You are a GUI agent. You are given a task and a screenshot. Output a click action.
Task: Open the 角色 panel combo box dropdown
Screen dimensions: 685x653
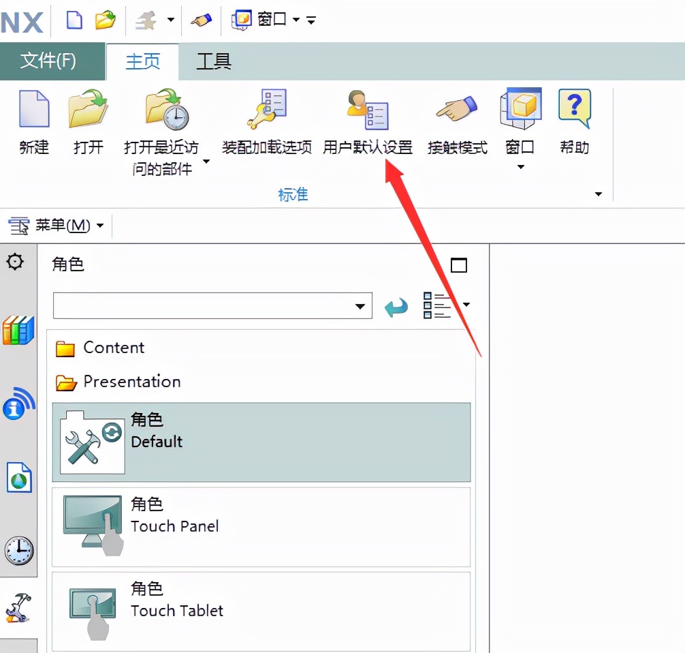pyautogui.click(x=360, y=306)
